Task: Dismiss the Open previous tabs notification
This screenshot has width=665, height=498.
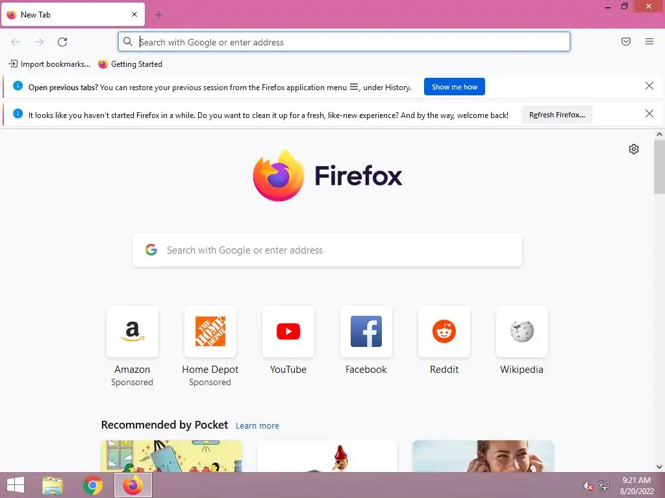Action: (649, 86)
